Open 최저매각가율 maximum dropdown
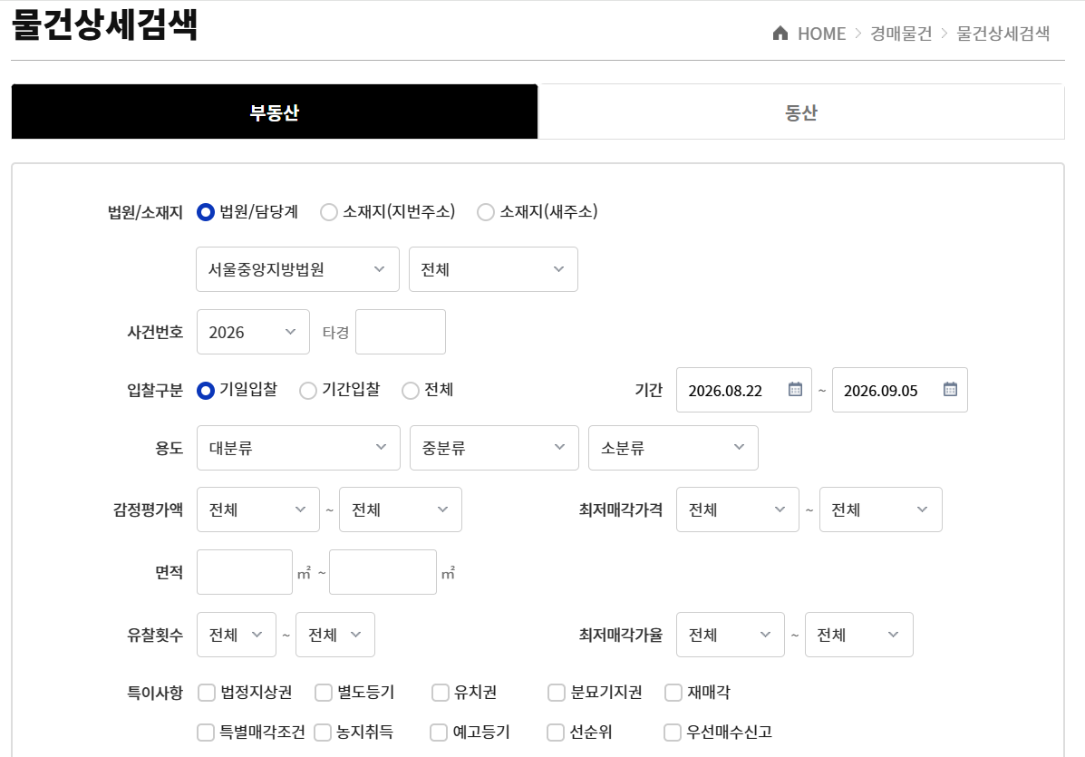1085x757 pixels. click(x=859, y=635)
